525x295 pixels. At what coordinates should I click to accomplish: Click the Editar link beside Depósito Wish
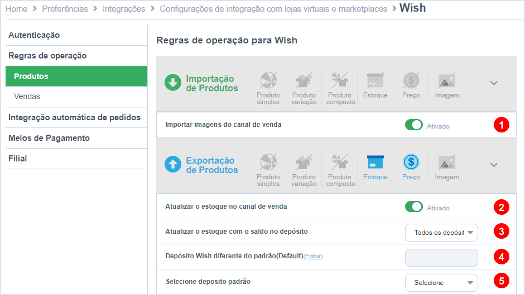pyautogui.click(x=313, y=256)
